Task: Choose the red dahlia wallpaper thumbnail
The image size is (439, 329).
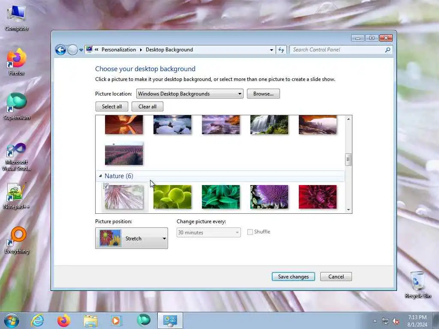Action: point(318,197)
